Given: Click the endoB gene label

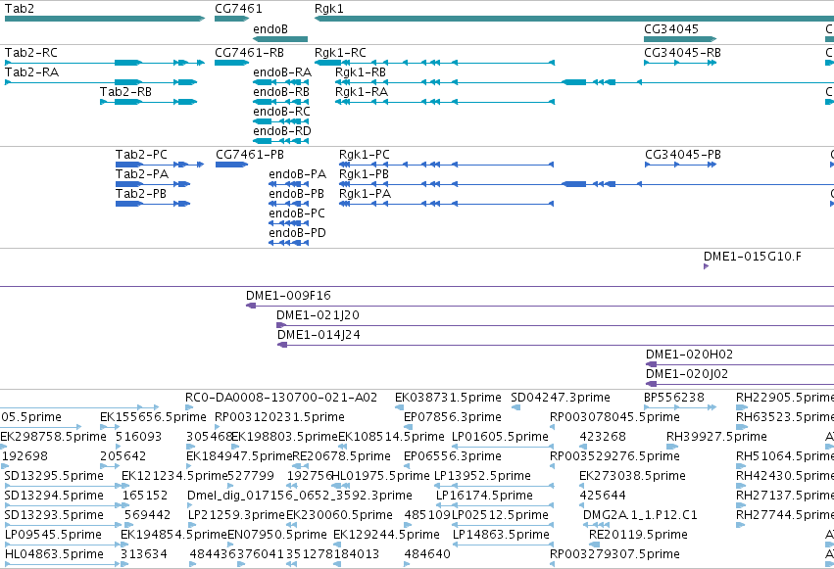Looking at the screenshot, I should point(270,29).
